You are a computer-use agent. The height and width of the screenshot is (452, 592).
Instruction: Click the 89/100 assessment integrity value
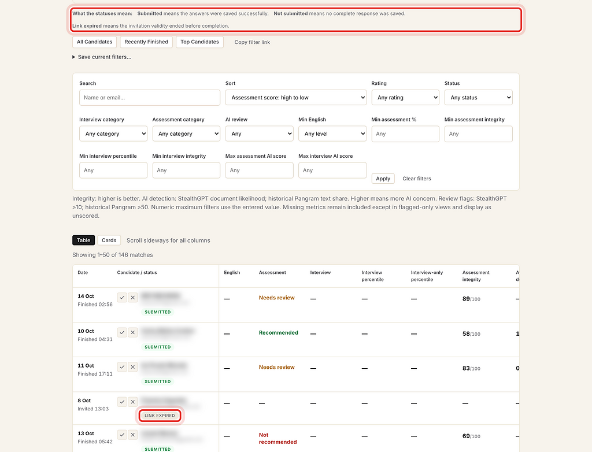tap(471, 299)
